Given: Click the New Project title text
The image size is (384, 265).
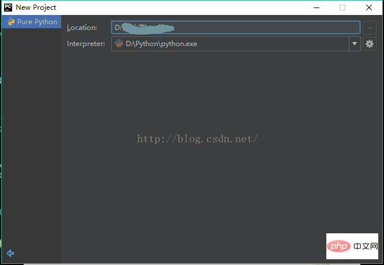Looking at the screenshot, I should pos(36,7).
